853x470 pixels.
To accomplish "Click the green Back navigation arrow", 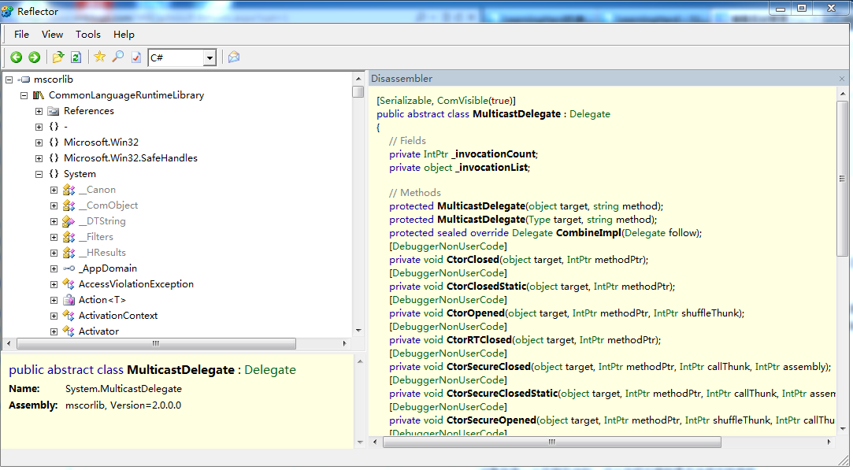I will click(x=16, y=57).
